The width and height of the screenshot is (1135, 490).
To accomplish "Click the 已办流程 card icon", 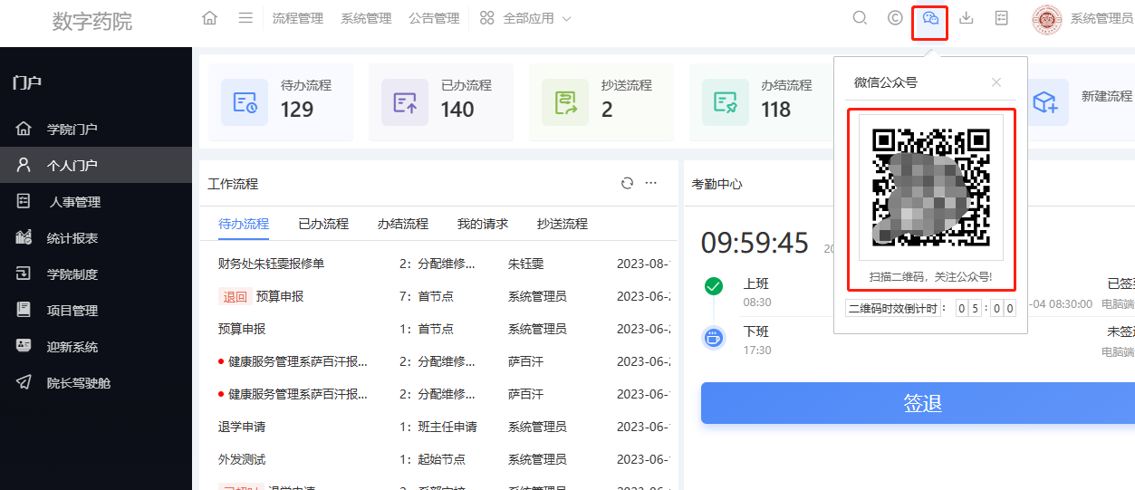I will (x=405, y=101).
